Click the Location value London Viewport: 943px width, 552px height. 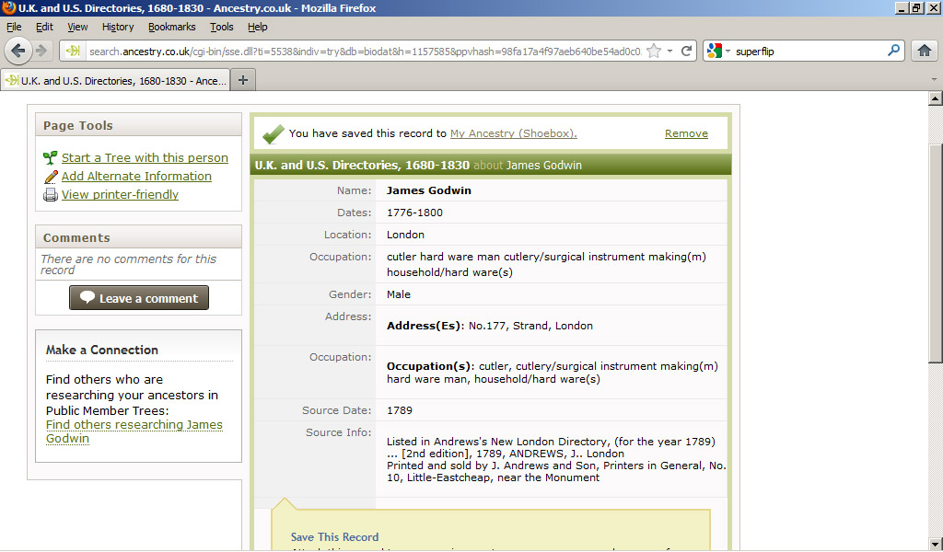405,235
